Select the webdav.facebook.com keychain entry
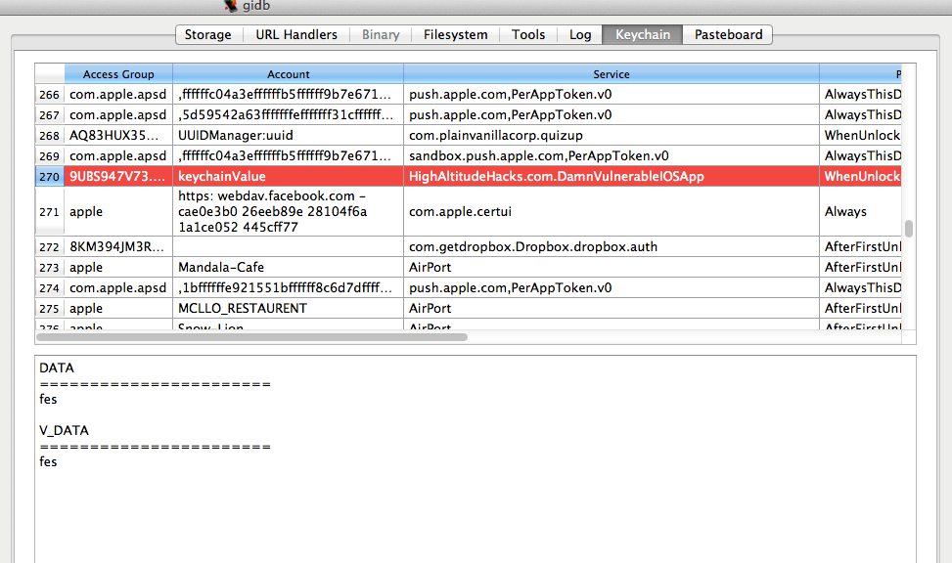The height and width of the screenshot is (563, 952). pyautogui.click(x=288, y=211)
